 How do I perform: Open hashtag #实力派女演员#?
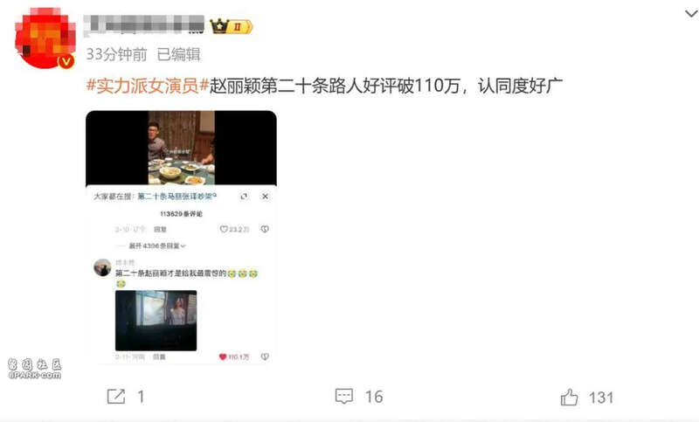[x=148, y=86]
